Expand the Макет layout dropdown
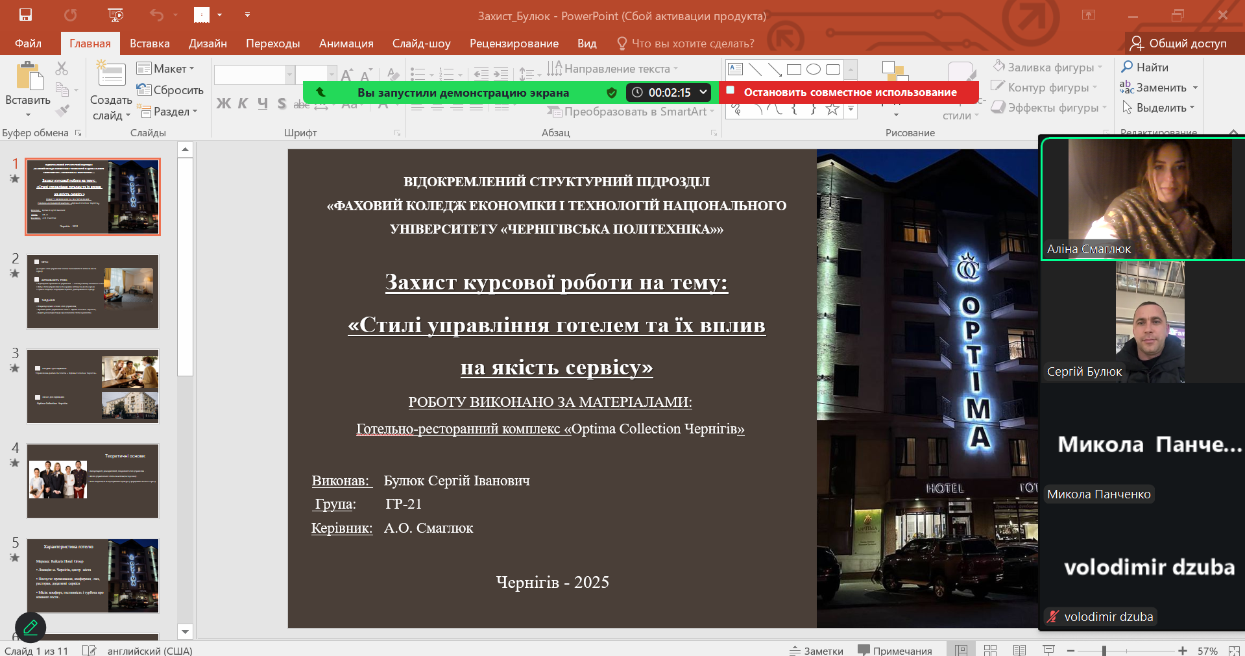This screenshot has height=656, width=1245. coord(166,69)
